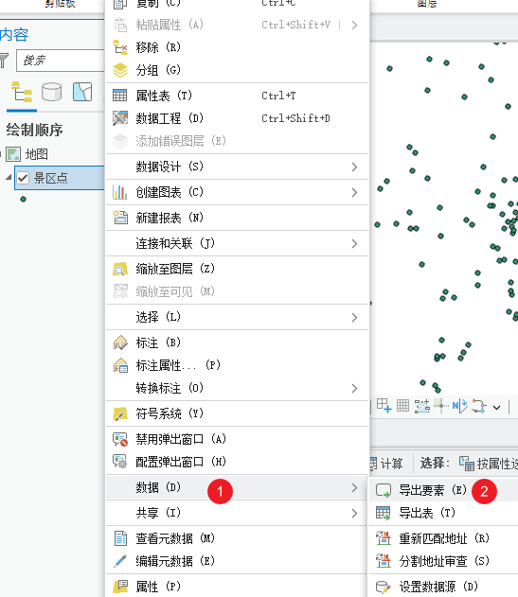Open the 数据 (D) submenu

237,487
